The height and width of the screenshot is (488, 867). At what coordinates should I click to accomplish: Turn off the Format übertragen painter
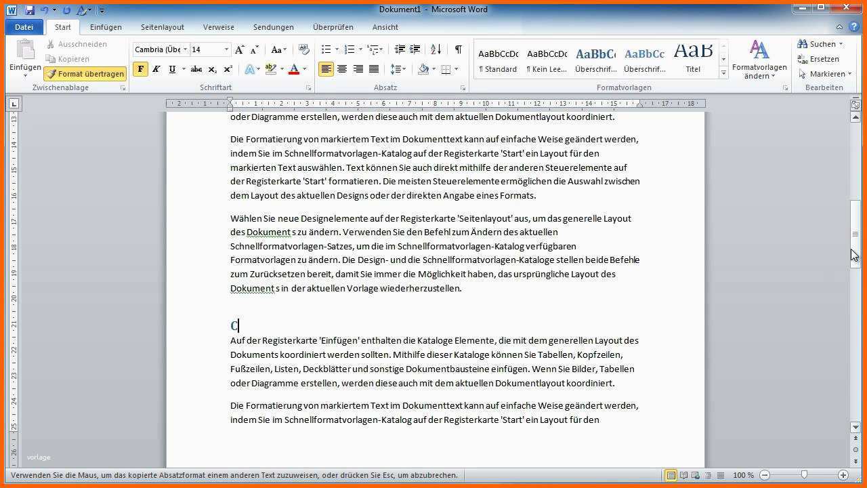[85, 74]
